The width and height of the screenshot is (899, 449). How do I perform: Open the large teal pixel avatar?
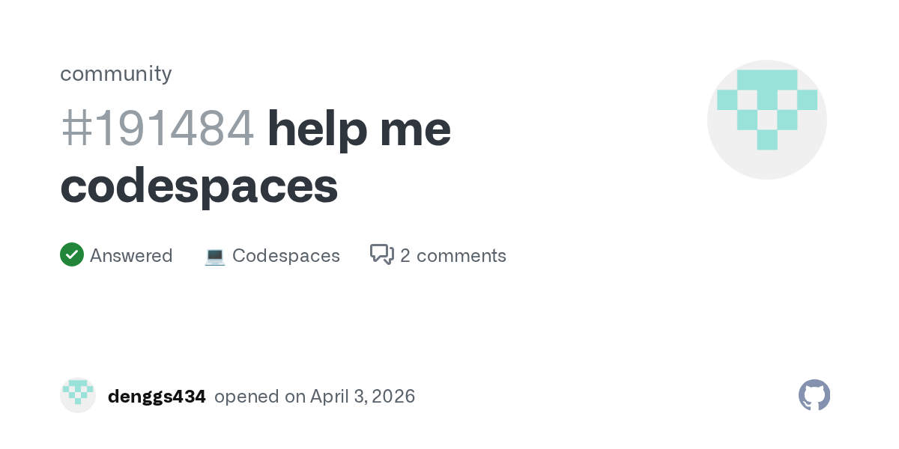pos(767,120)
